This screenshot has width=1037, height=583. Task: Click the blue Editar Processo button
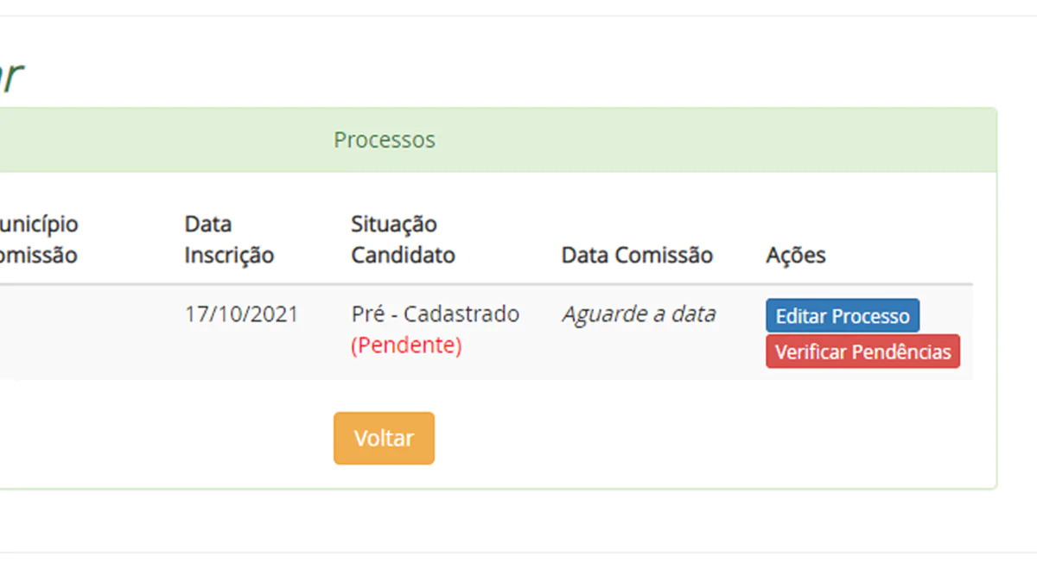click(842, 316)
